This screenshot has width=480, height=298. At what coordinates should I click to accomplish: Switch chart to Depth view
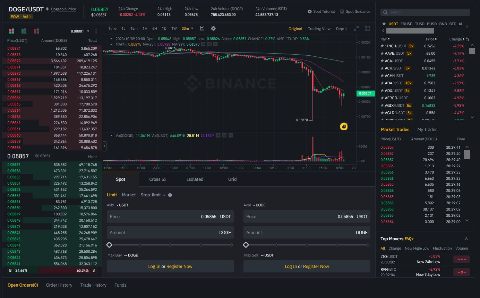click(341, 29)
